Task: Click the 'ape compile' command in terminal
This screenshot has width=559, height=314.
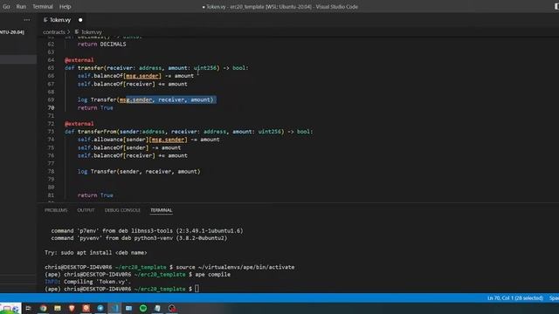Action: [212, 275]
